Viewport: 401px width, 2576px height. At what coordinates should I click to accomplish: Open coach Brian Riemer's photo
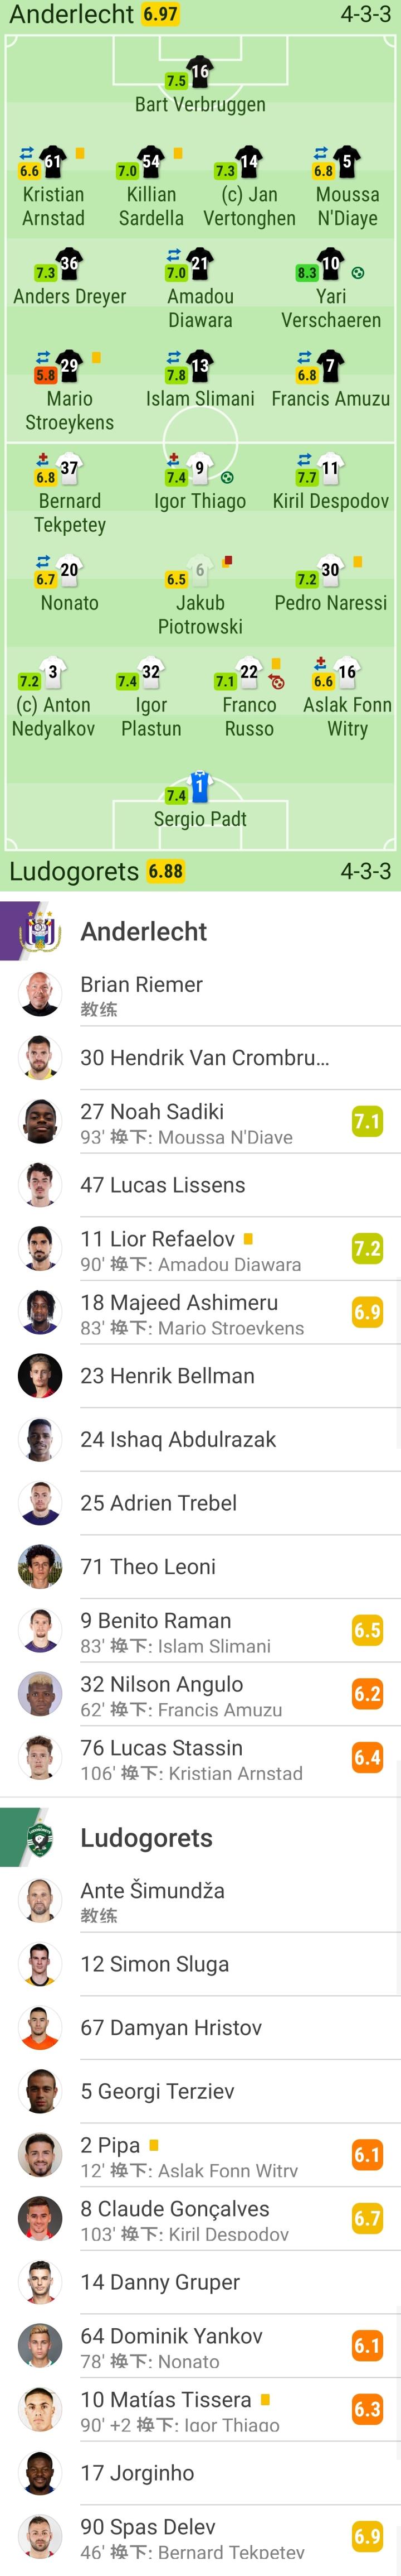(x=40, y=994)
